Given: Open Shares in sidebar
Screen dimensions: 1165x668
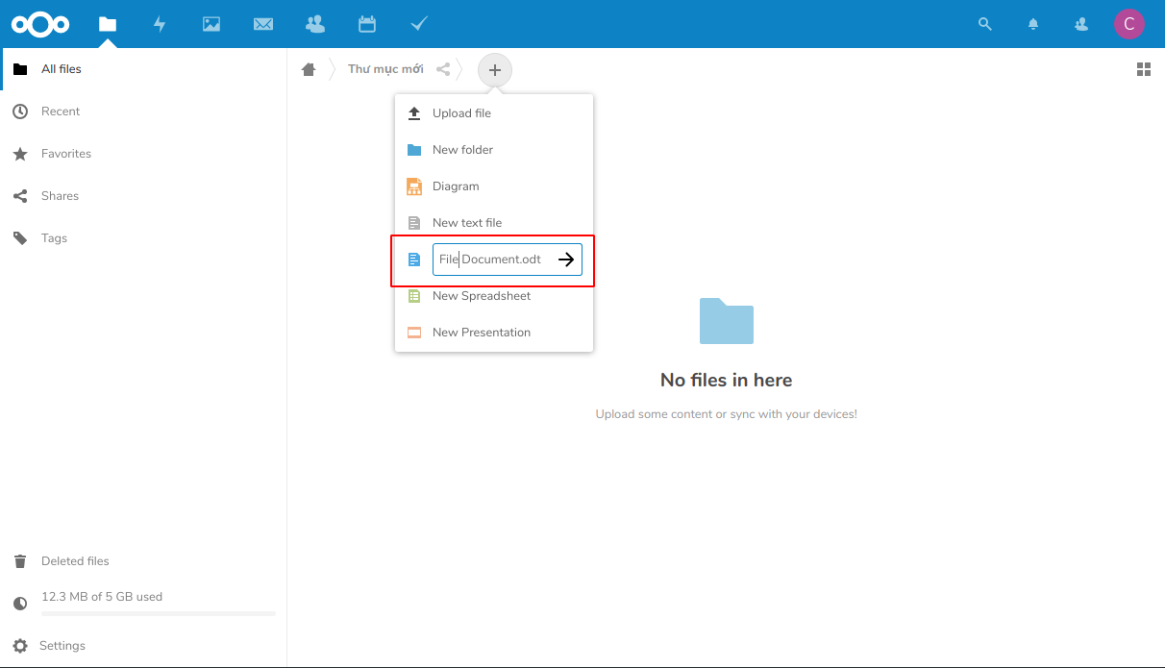Looking at the screenshot, I should 144,196.
